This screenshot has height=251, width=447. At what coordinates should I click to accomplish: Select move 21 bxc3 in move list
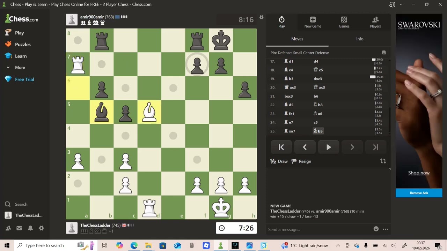288,96
